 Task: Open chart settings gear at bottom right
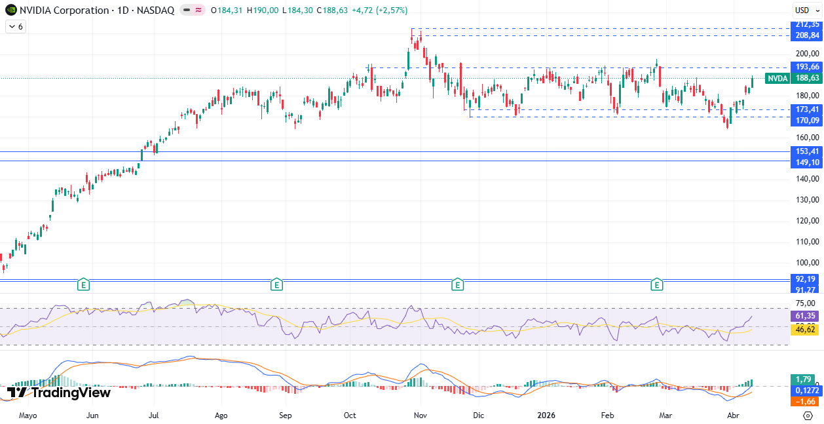tap(808, 415)
